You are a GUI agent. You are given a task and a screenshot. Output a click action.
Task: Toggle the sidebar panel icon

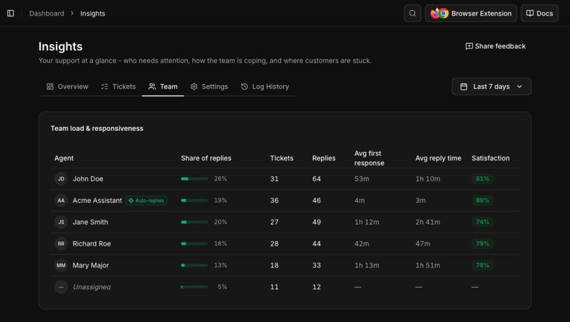[x=11, y=13]
